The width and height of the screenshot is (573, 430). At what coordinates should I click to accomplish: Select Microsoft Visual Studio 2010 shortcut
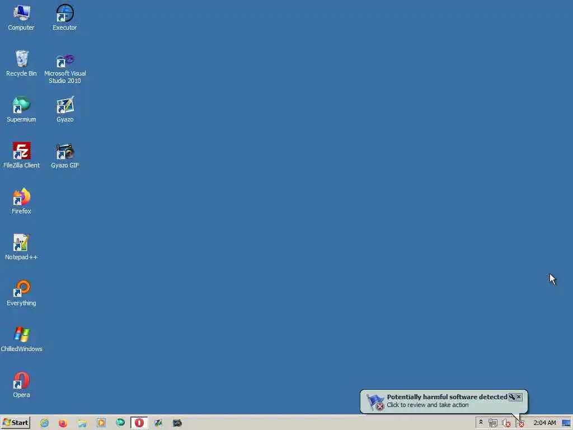(65, 69)
